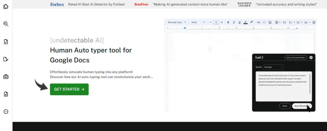
Task: Open the more options ellipsis sidebar icon
Action: pos(6,112)
